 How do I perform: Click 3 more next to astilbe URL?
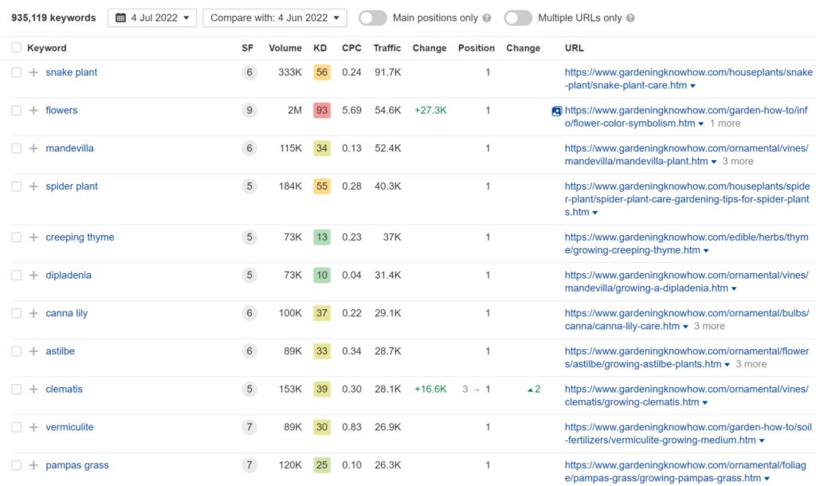coord(751,364)
